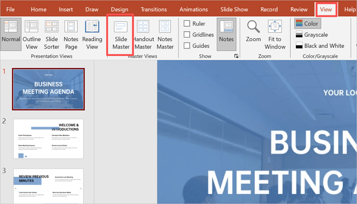Select slide 1 Business Meeting Agenda thumbnail
Image resolution: width=357 pixels, height=204 pixels.
point(48,89)
